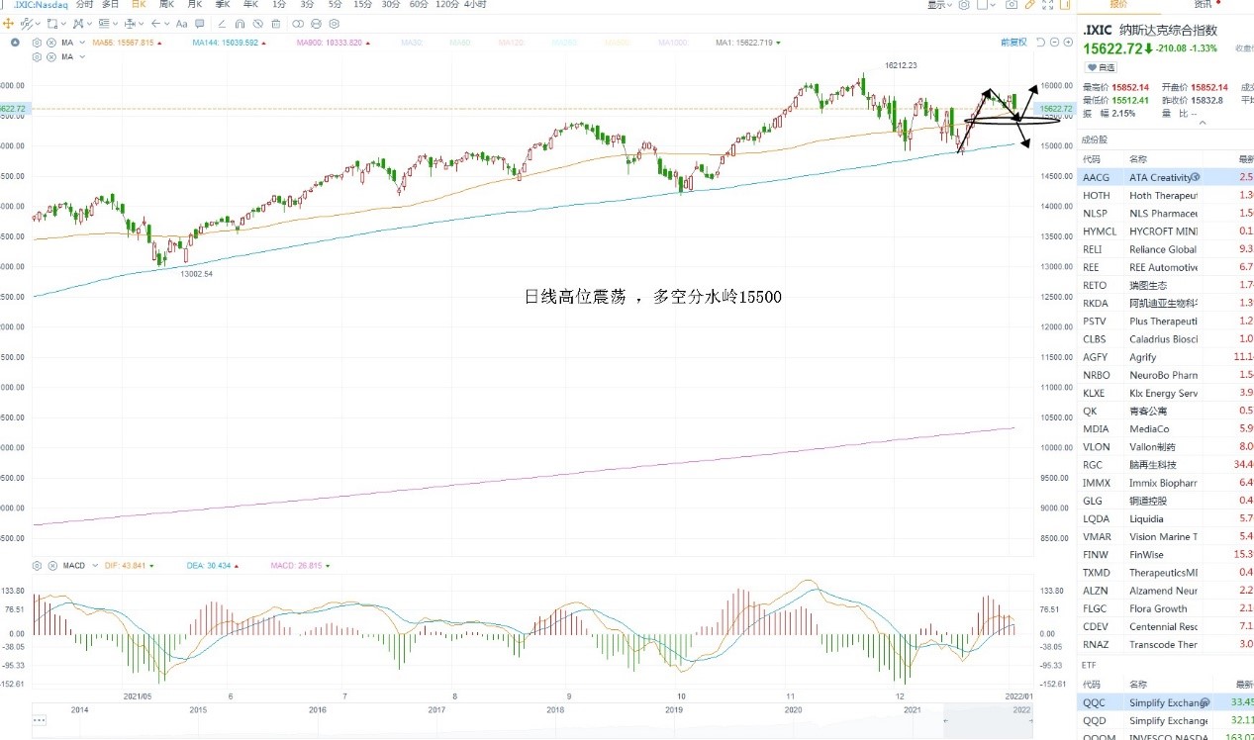The height and width of the screenshot is (740, 1254).
Task: Remove second MA indicator with X icon
Action: coord(51,57)
